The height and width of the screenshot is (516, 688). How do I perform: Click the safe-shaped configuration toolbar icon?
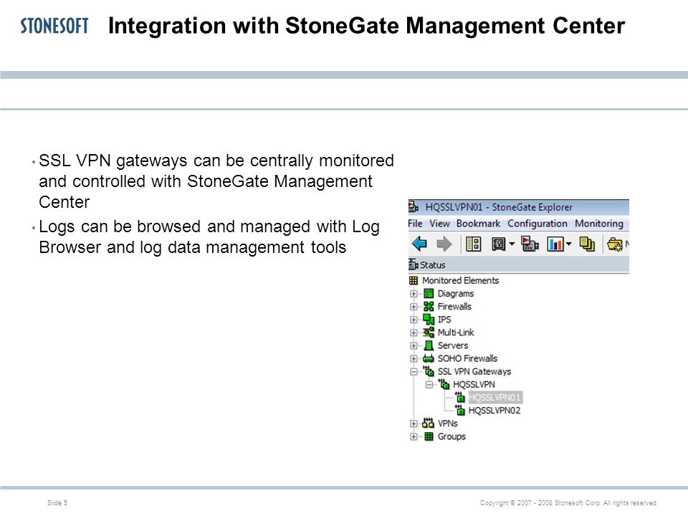(x=499, y=244)
